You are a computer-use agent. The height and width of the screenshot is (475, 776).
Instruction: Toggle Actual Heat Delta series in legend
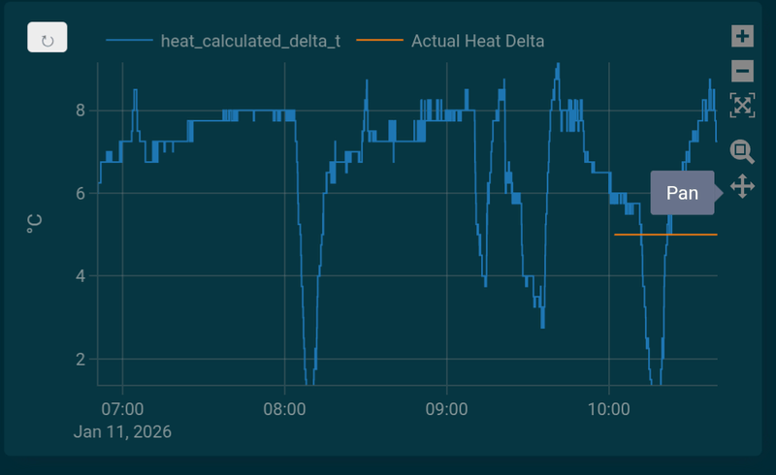click(477, 41)
